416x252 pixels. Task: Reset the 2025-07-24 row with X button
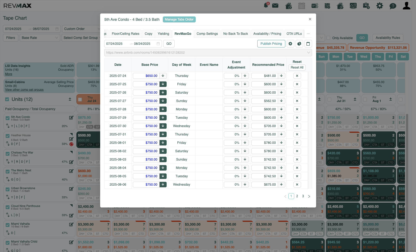coord(297,76)
